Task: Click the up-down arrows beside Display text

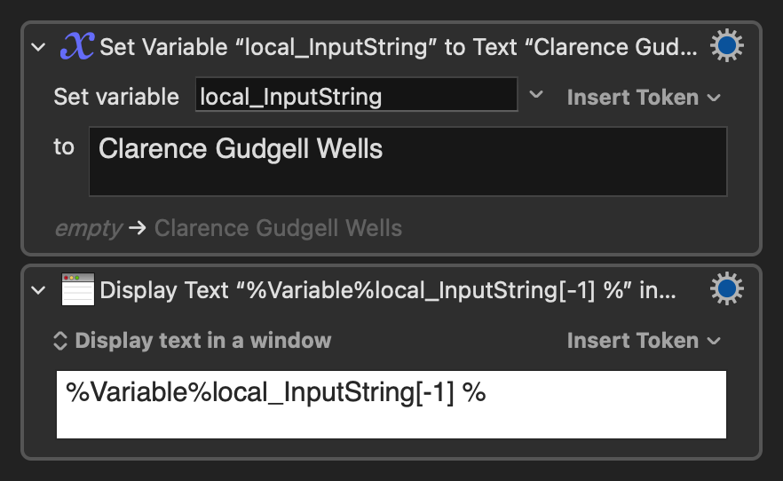Action: 60,341
